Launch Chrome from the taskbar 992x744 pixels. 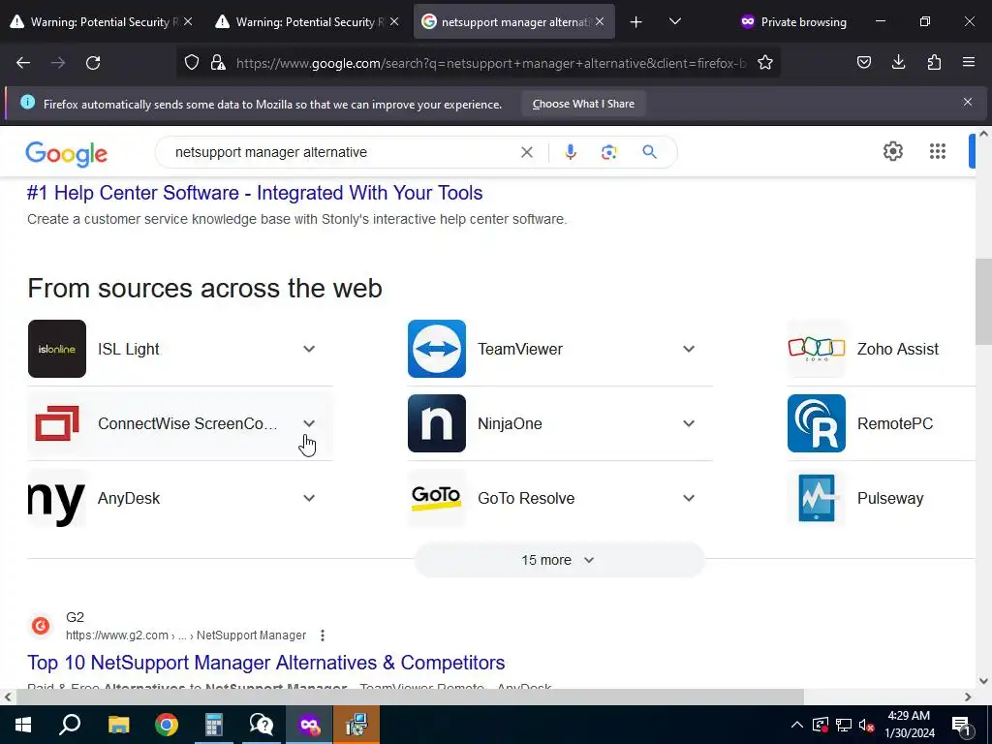coord(167,725)
